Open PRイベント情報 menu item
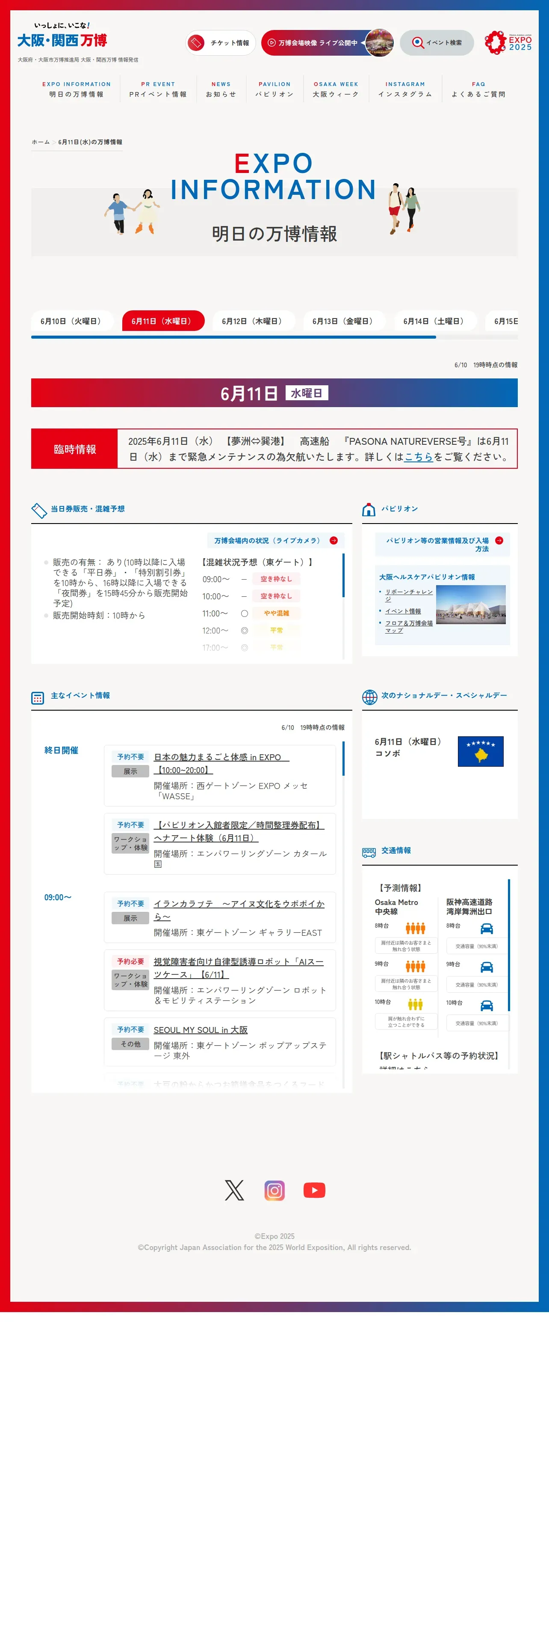Viewport: 549px width, 1649px height. click(158, 89)
